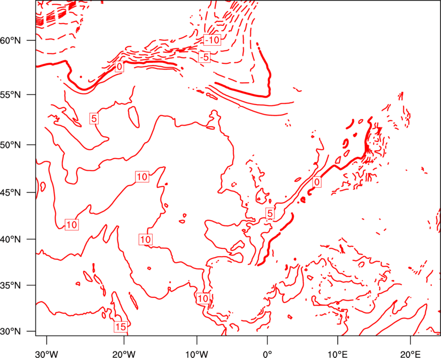Click the 5 contour label near 52°N

point(94,118)
